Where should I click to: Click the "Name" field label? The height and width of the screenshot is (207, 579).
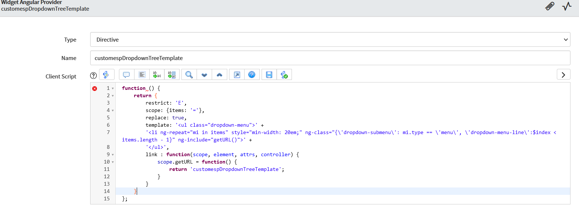(x=69, y=58)
